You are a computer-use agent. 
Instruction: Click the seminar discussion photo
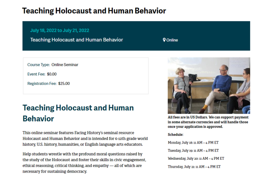coord(209,86)
